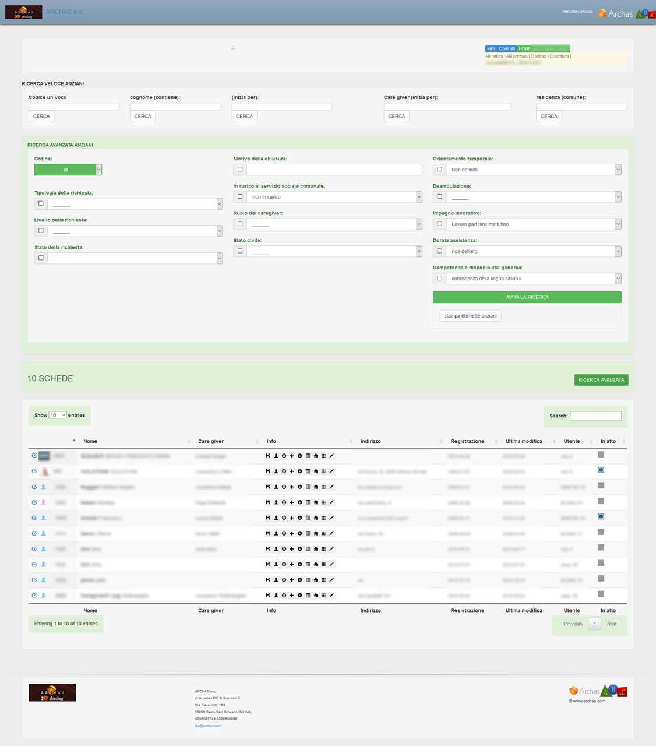Toggle the In atto indicator in the second row
This screenshot has width=656, height=746.
[x=601, y=470]
